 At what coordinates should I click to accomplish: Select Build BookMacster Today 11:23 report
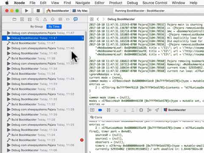point(43,140)
